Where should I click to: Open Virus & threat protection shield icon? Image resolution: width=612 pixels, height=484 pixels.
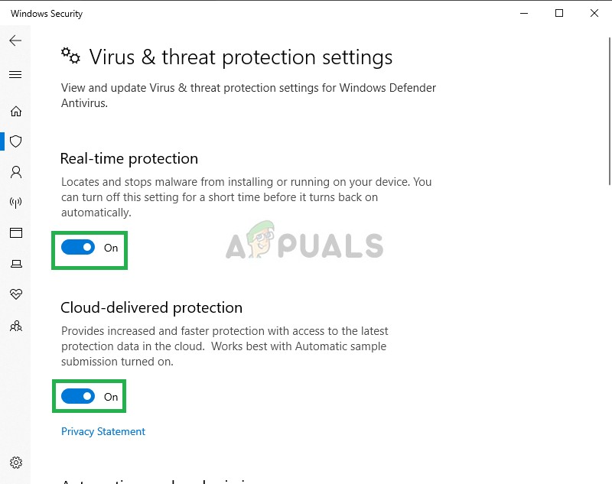tap(15, 141)
